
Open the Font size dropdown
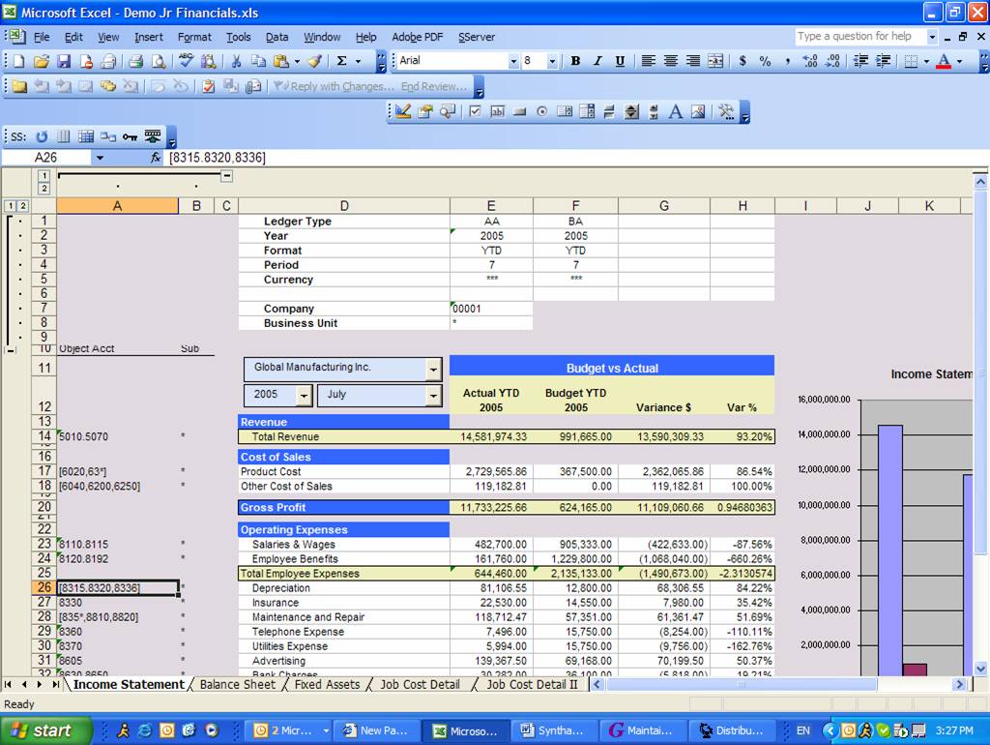[x=552, y=61]
